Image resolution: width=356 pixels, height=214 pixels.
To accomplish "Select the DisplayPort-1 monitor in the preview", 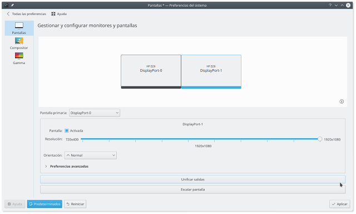I will pos(211,71).
